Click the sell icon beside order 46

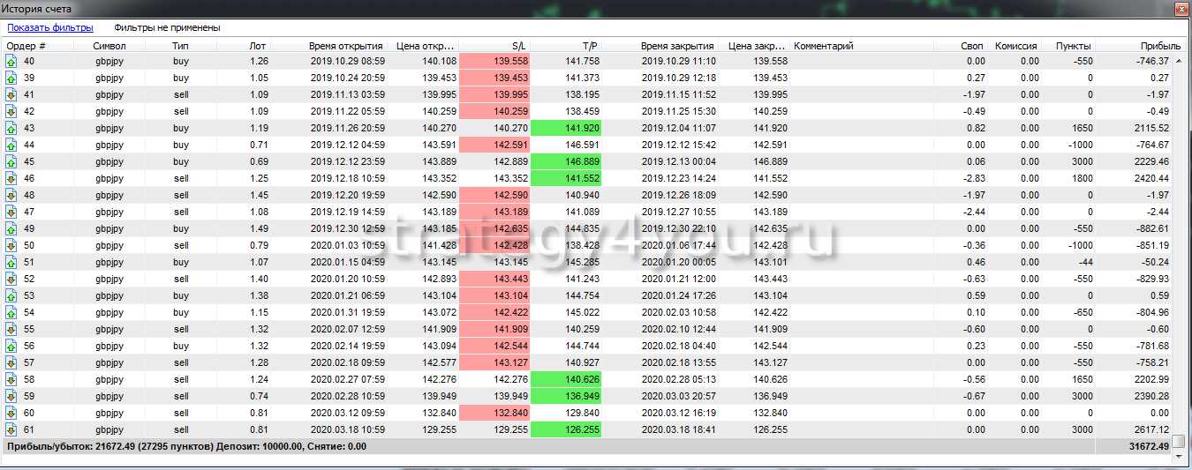click(11, 179)
